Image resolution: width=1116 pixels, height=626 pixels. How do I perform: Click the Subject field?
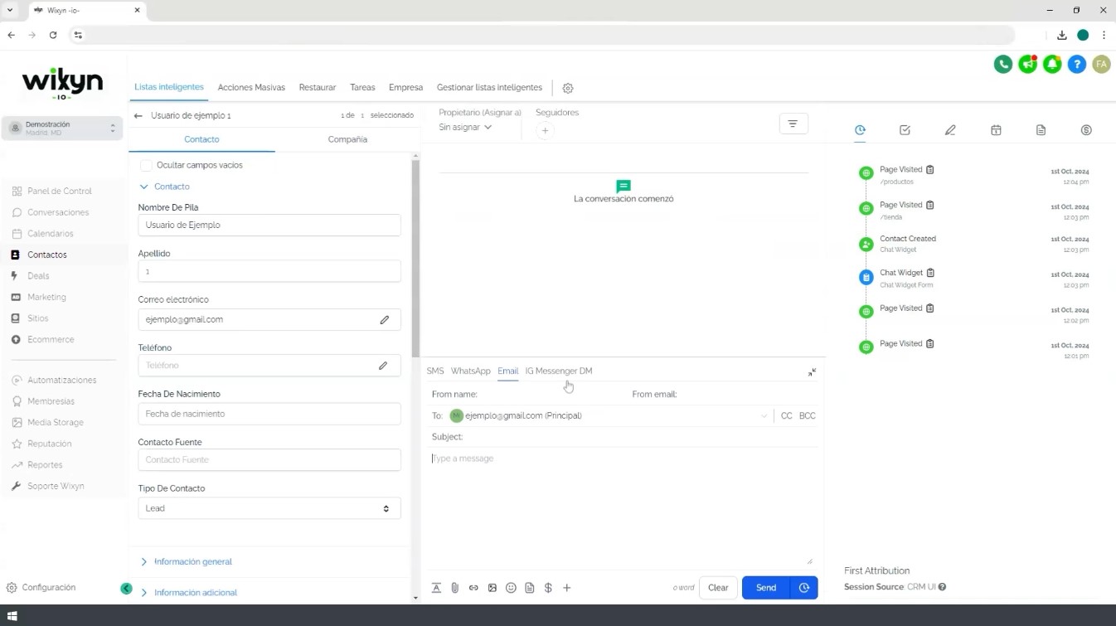click(x=624, y=437)
